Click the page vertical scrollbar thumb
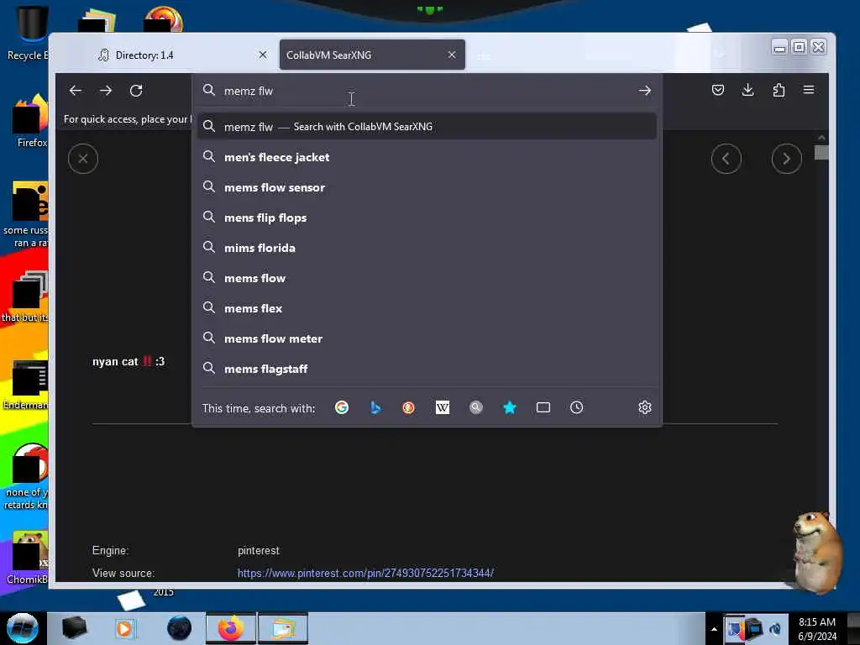The width and height of the screenshot is (860, 645). point(821,152)
